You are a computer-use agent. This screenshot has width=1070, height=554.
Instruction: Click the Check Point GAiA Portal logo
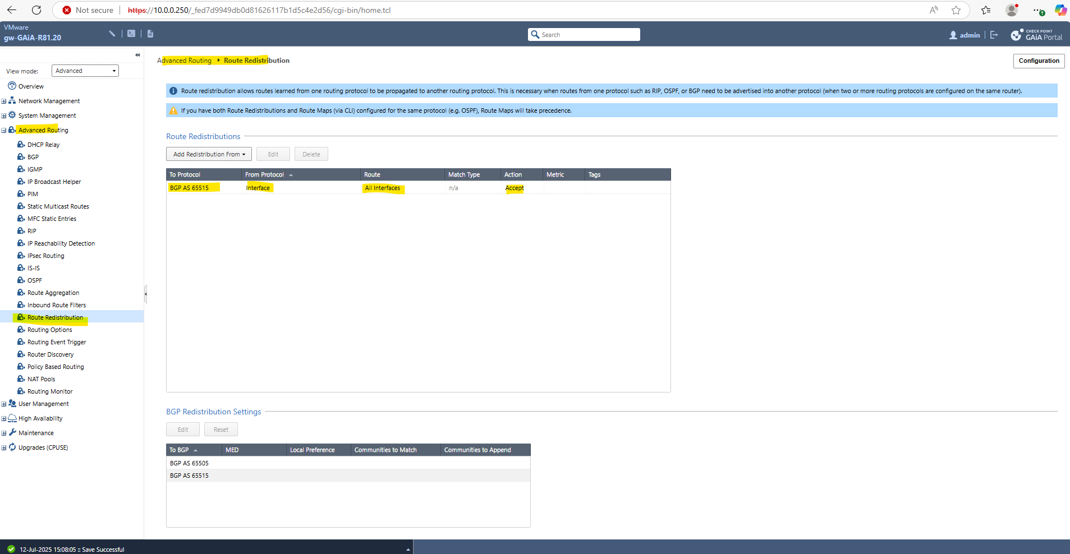pos(1037,35)
